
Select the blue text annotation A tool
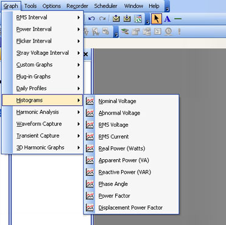coord(167,19)
